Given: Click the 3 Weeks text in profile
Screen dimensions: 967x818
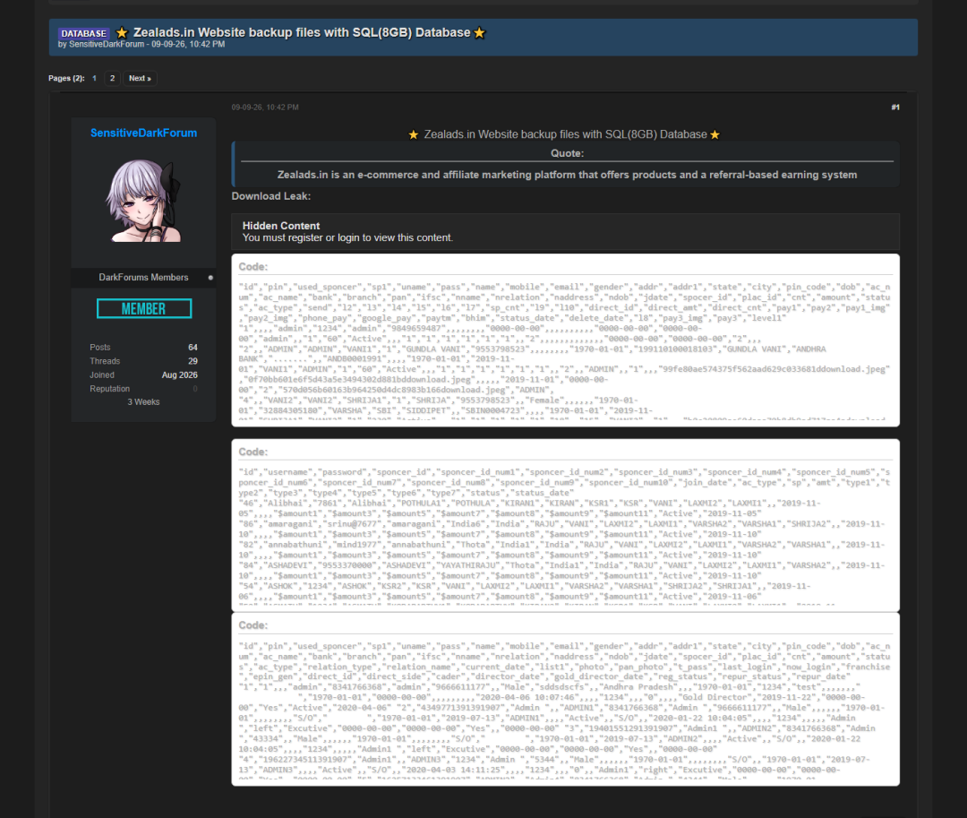Looking at the screenshot, I should pyautogui.click(x=143, y=401).
